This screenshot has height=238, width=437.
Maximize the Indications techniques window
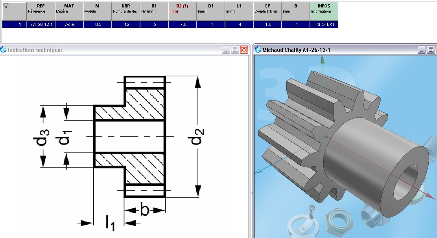click(x=235, y=50)
